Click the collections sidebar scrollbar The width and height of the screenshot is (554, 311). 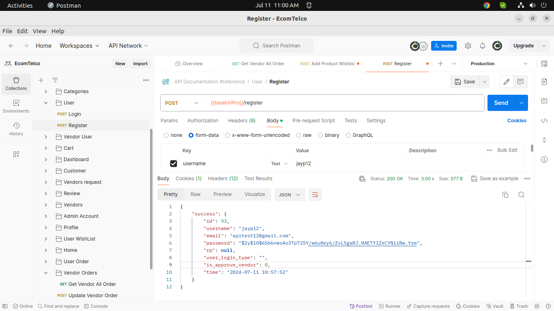tap(151, 198)
